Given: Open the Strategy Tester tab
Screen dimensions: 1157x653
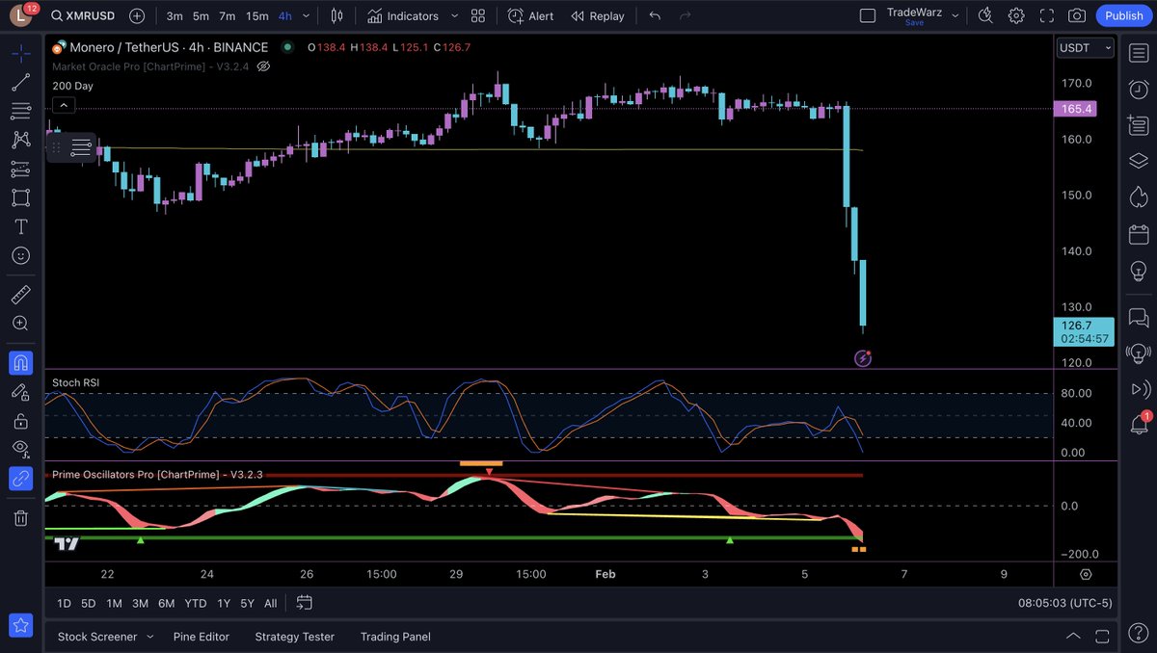Looking at the screenshot, I should coord(294,637).
